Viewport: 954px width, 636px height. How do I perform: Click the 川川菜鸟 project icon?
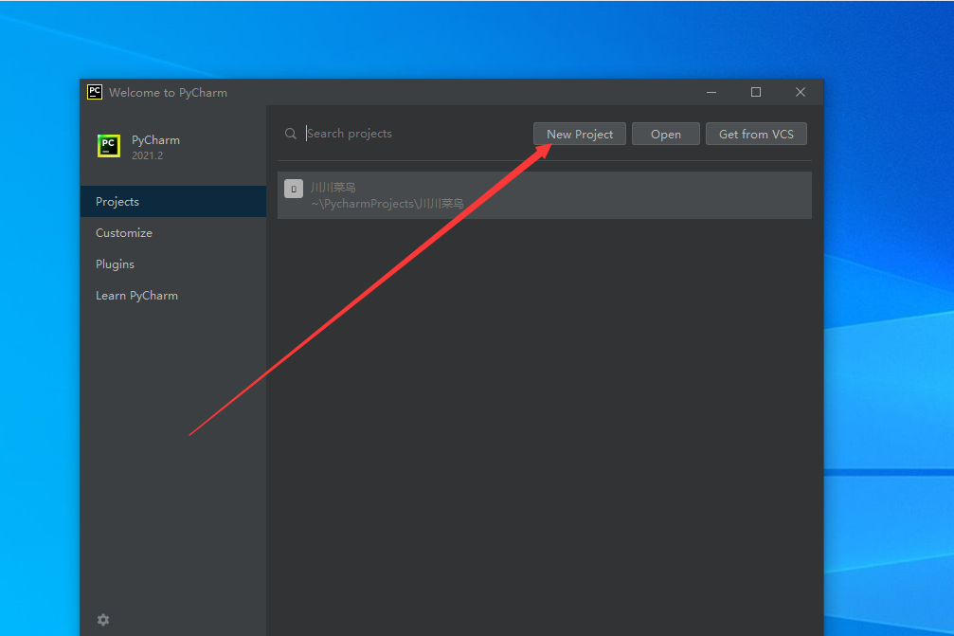tap(294, 189)
